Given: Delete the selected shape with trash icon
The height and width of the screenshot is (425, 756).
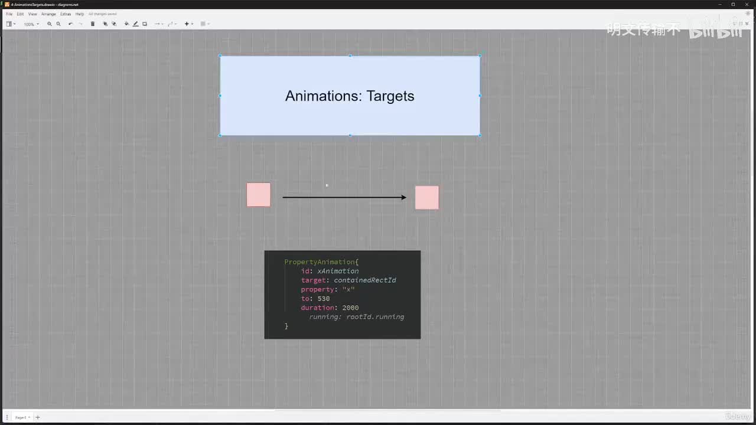Looking at the screenshot, I should 93,24.
